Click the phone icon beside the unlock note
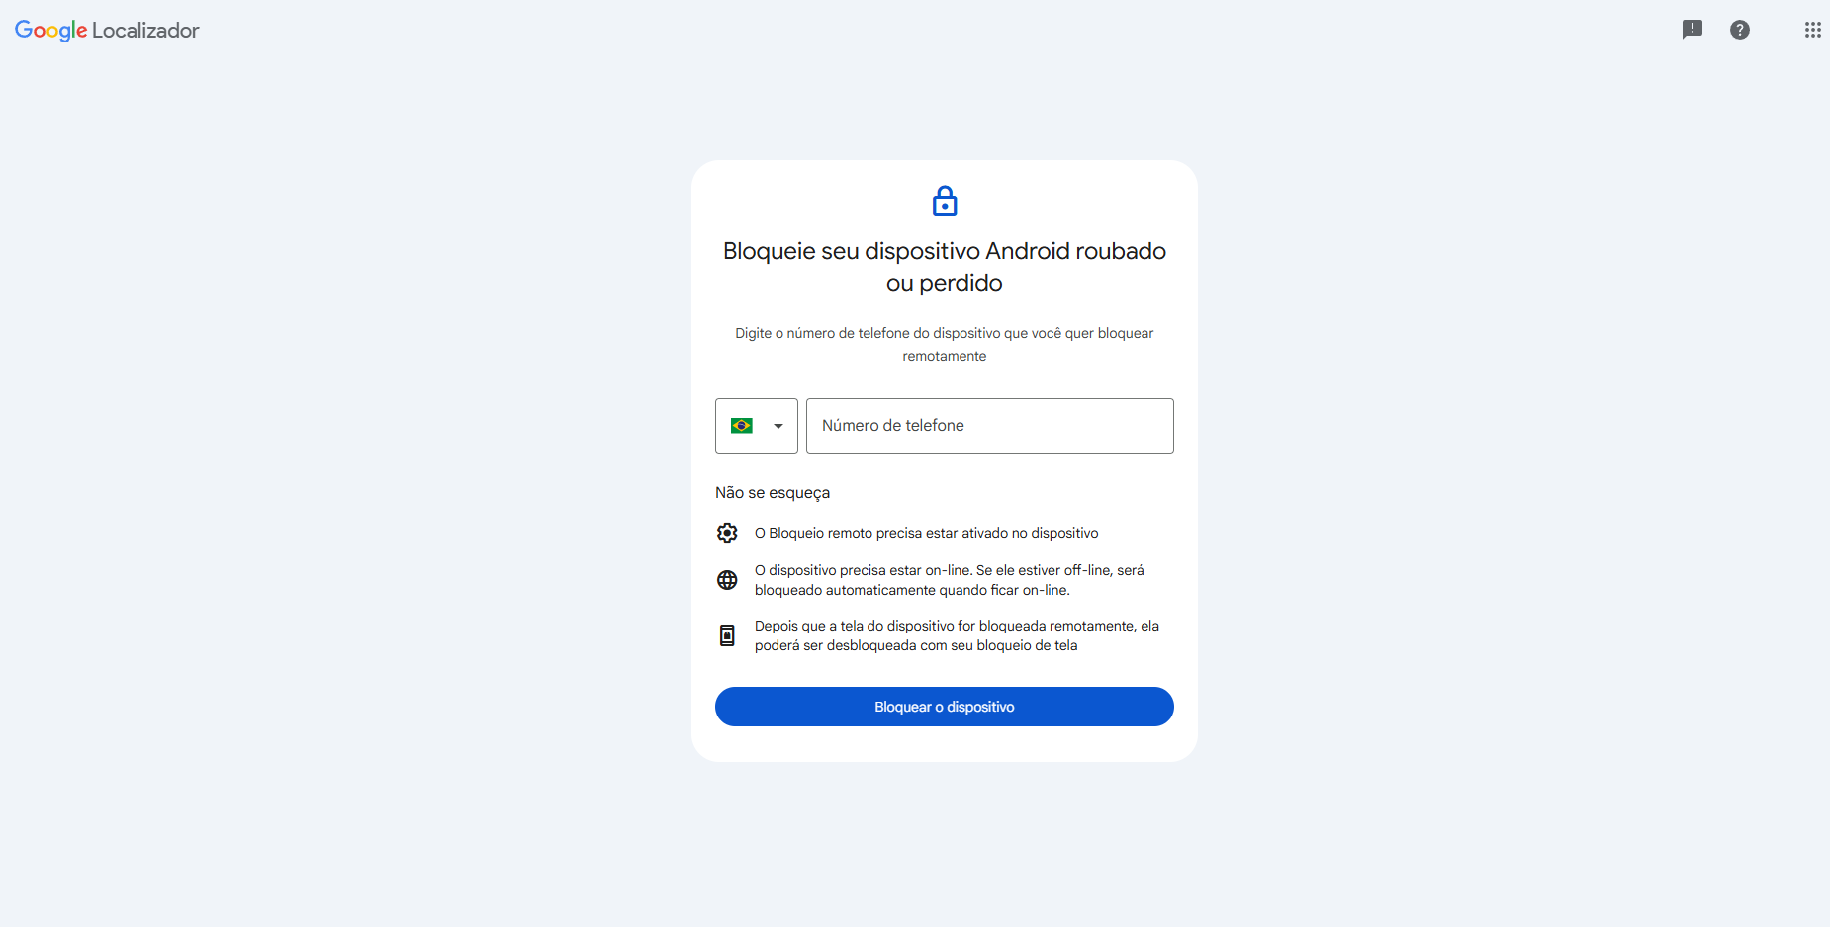1830x927 pixels. click(727, 634)
